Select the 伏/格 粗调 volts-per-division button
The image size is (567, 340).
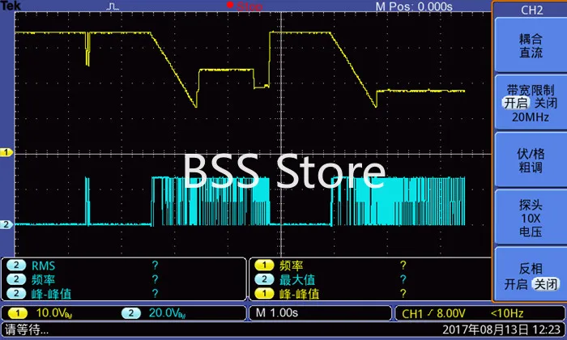(530, 160)
